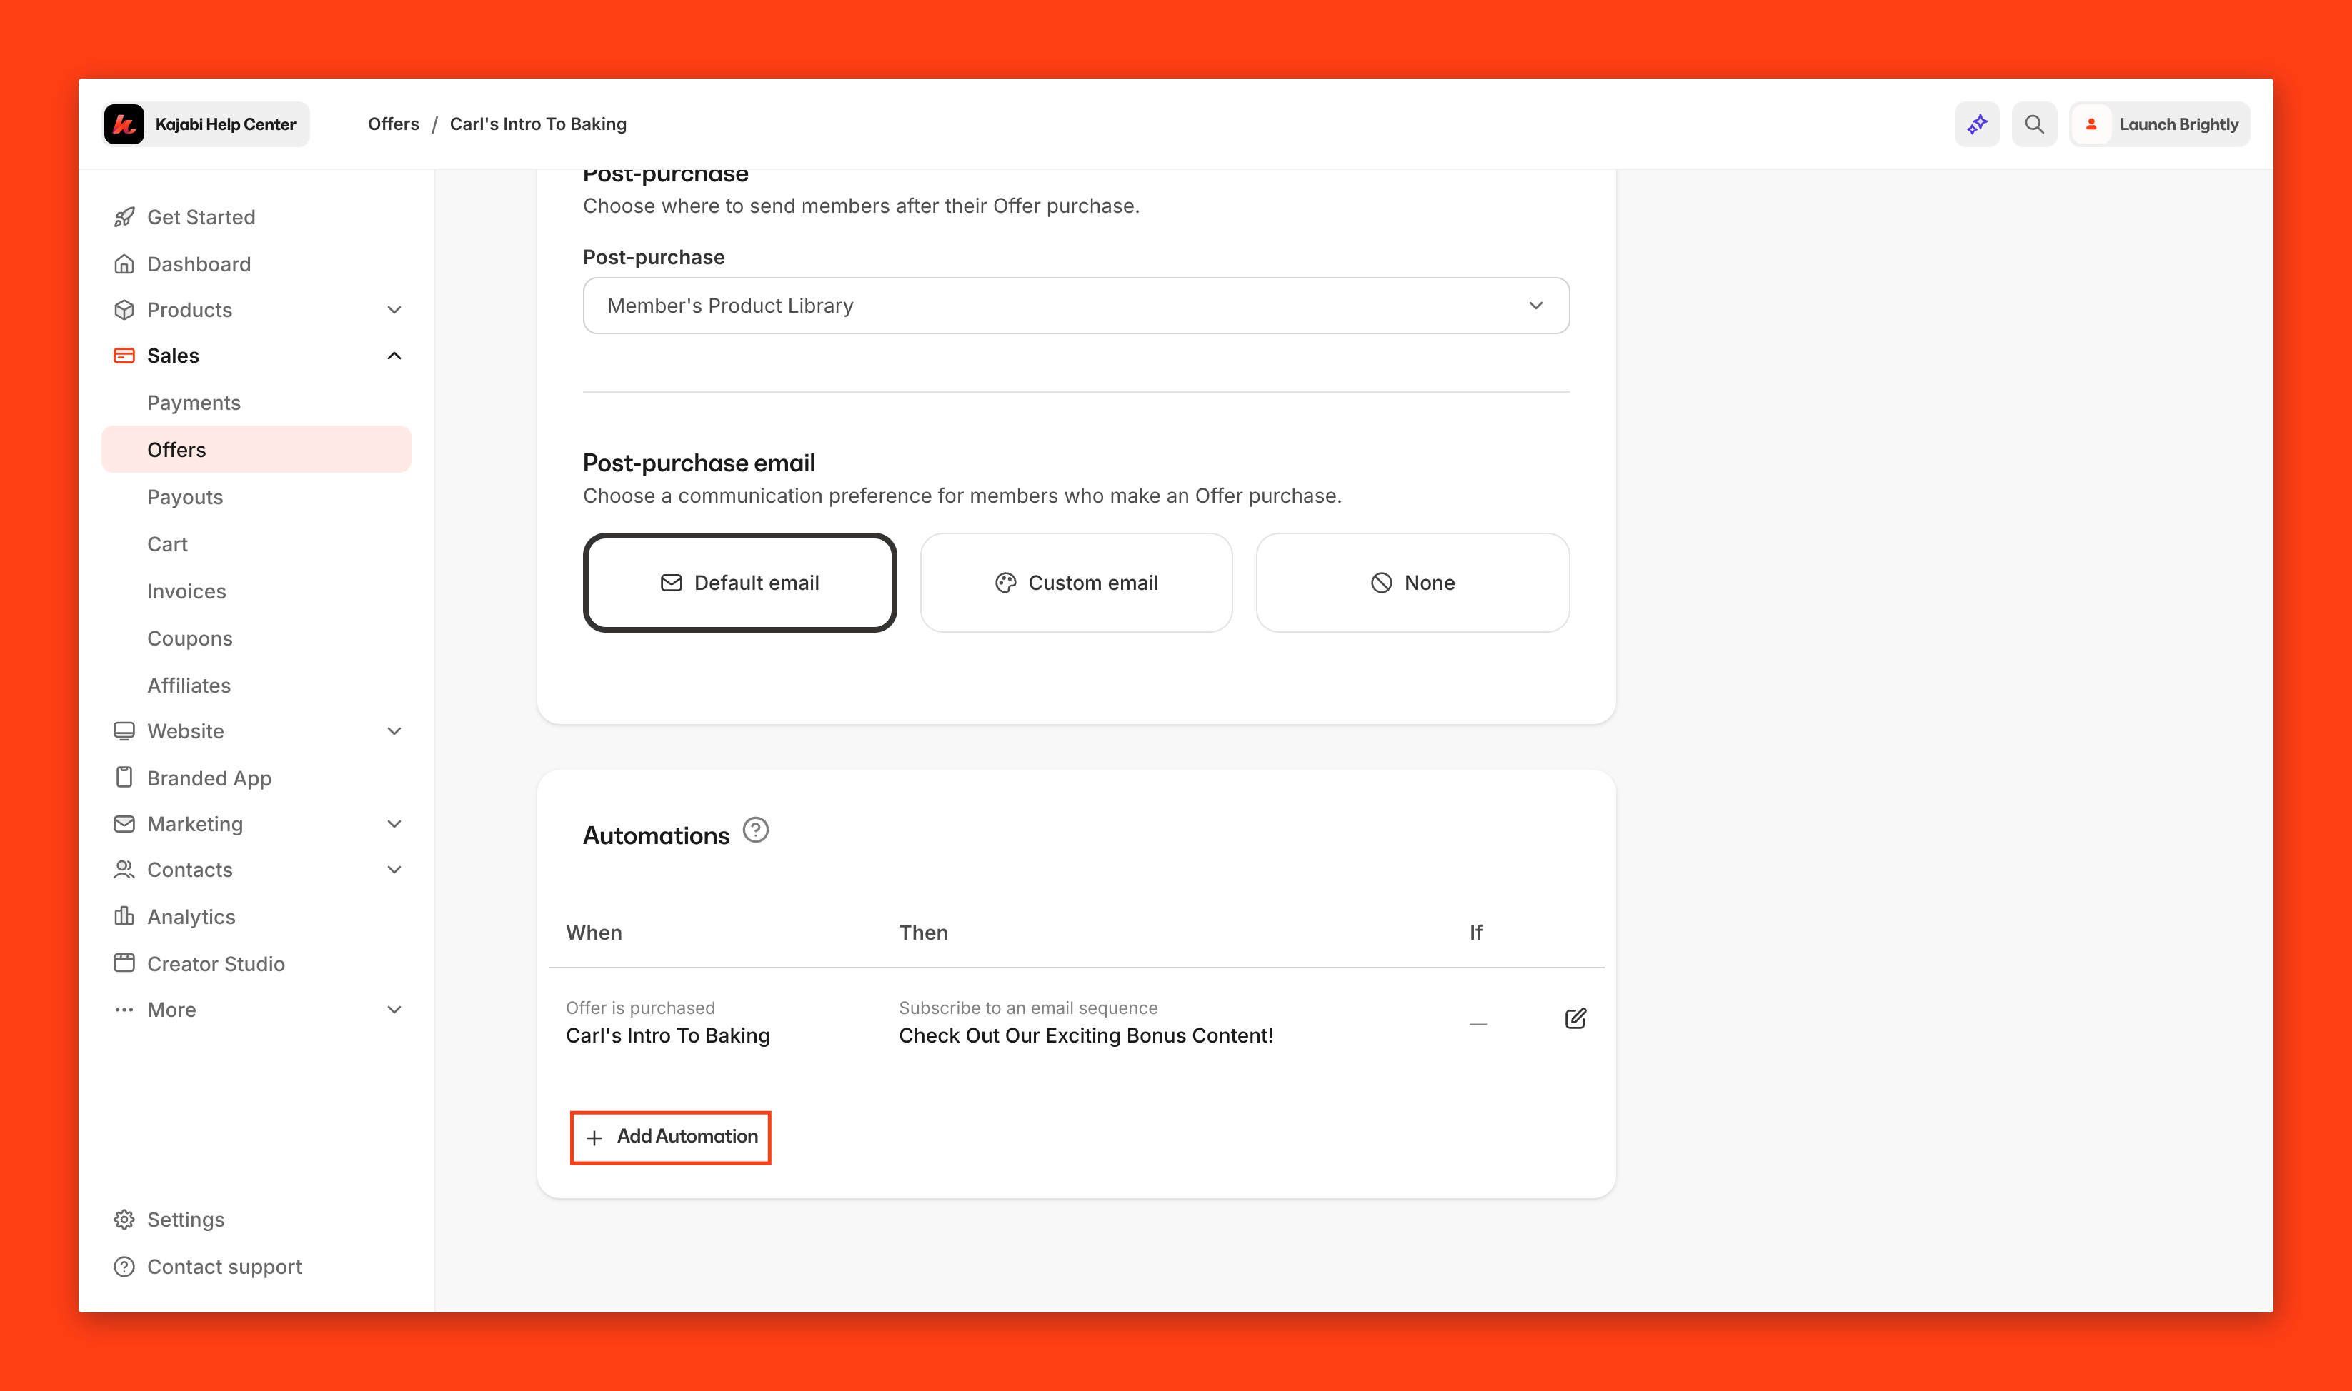Image resolution: width=2352 pixels, height=1391 pixels.
Task: Expand the More section chevron
Action: pos(395,1010)
